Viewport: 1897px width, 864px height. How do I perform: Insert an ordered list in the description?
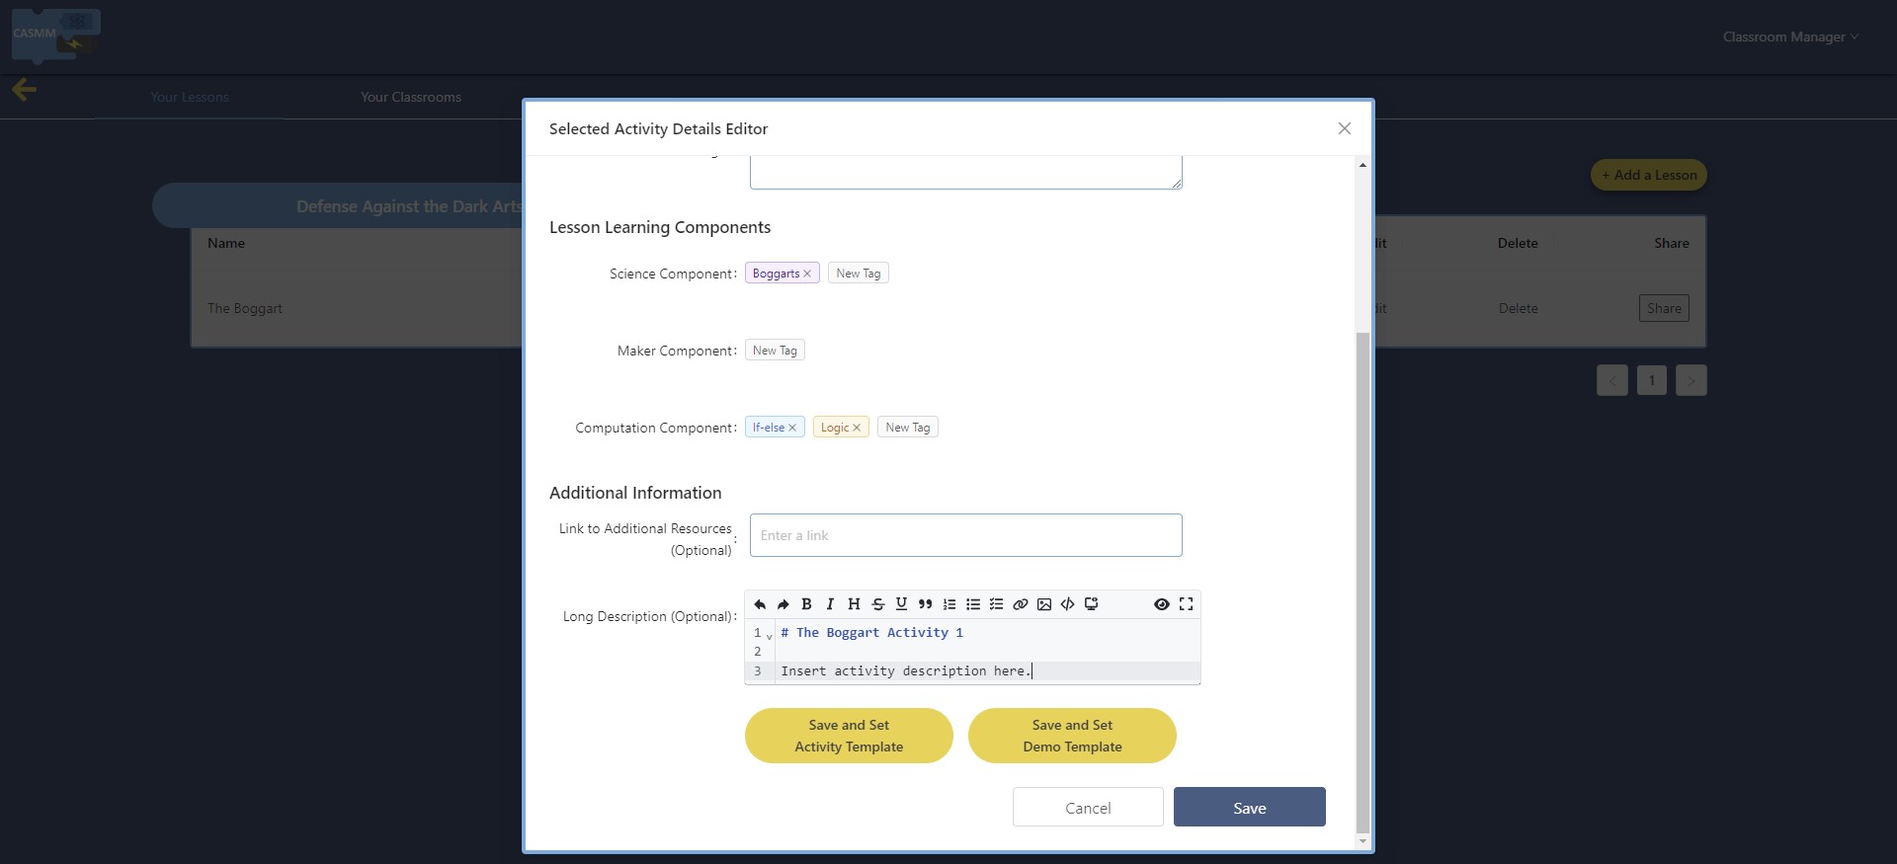pos(948,604)
